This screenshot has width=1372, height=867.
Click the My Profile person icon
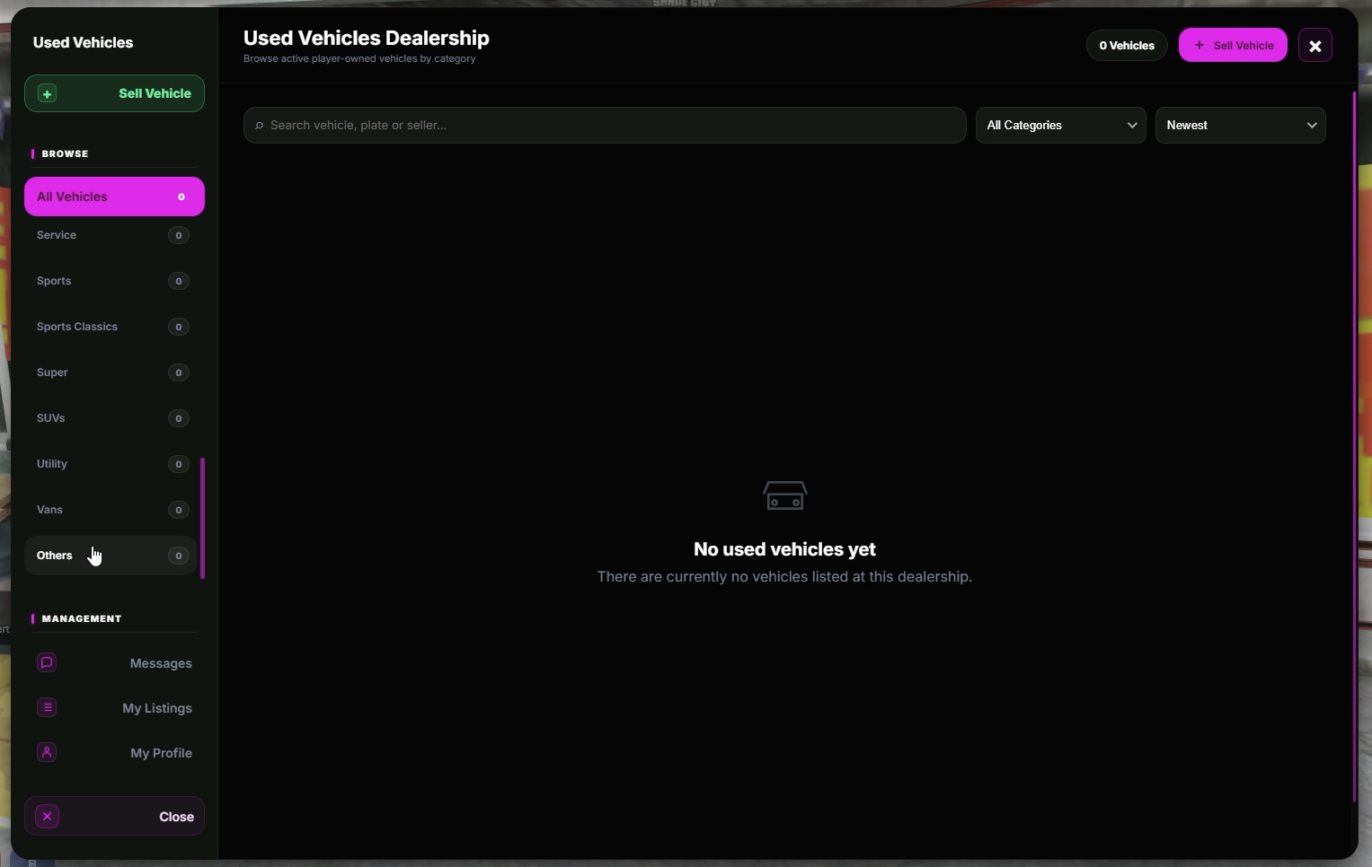[x=47, y=752]
